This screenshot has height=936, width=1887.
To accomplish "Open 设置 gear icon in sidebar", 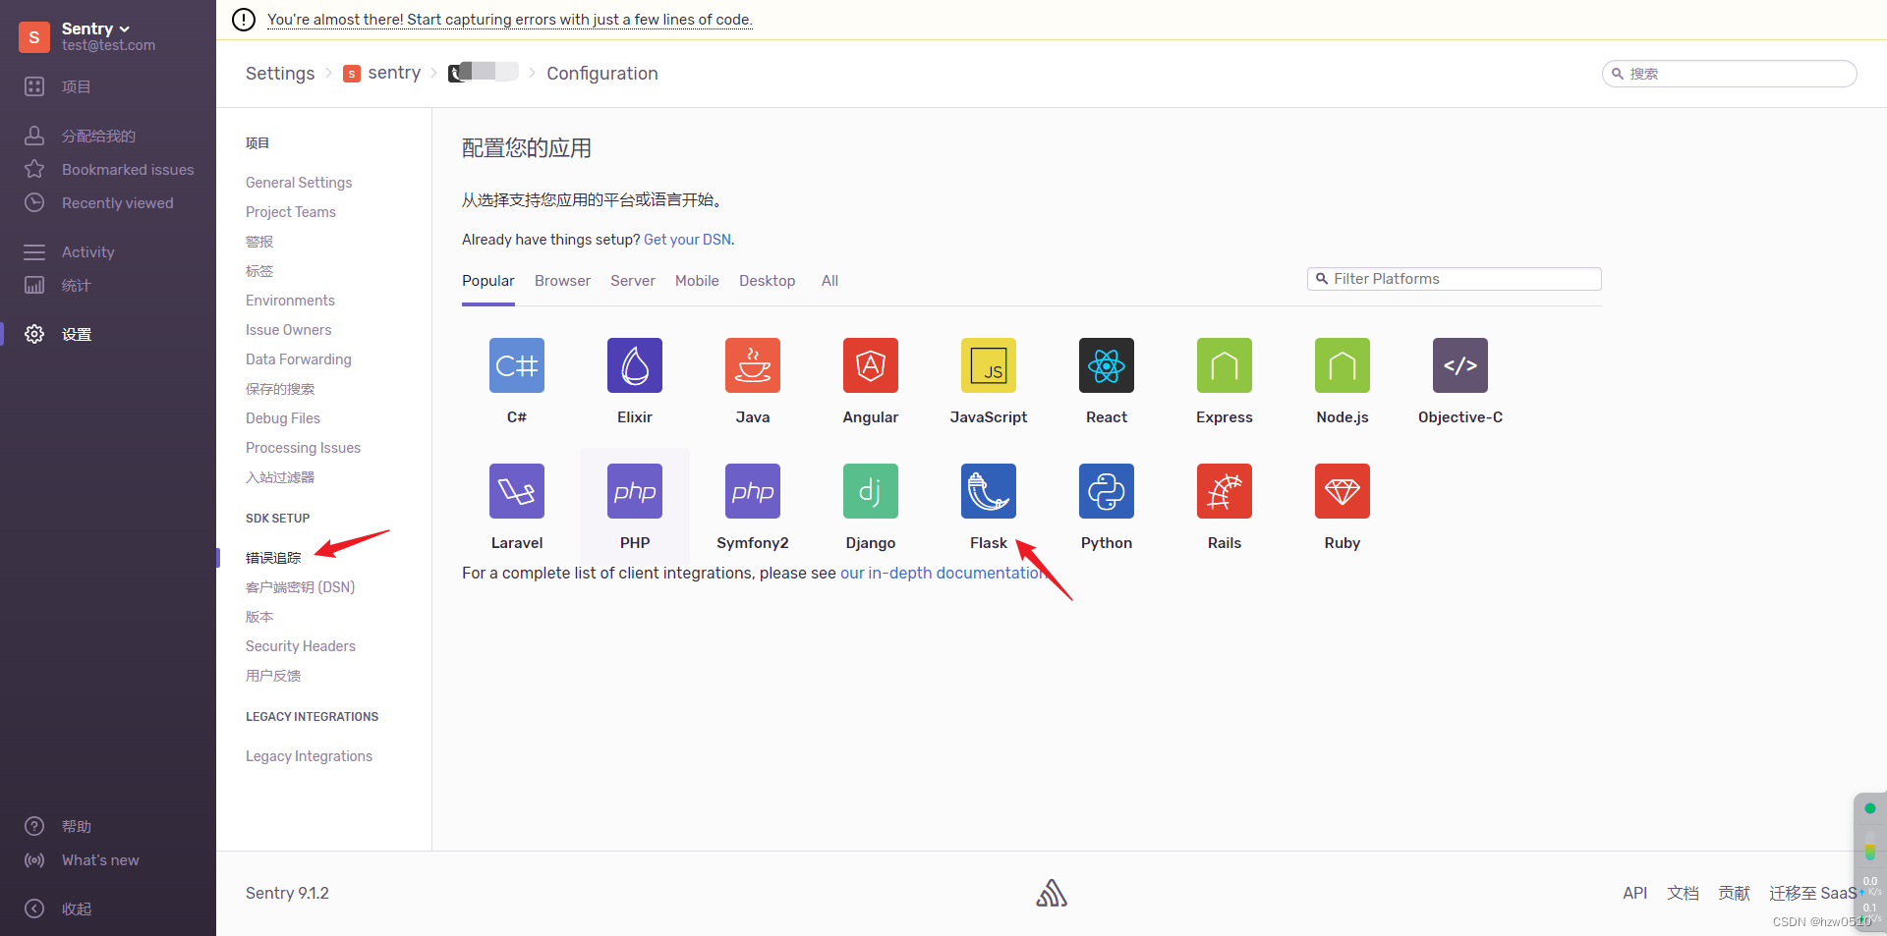I will [x=34, y=334].
